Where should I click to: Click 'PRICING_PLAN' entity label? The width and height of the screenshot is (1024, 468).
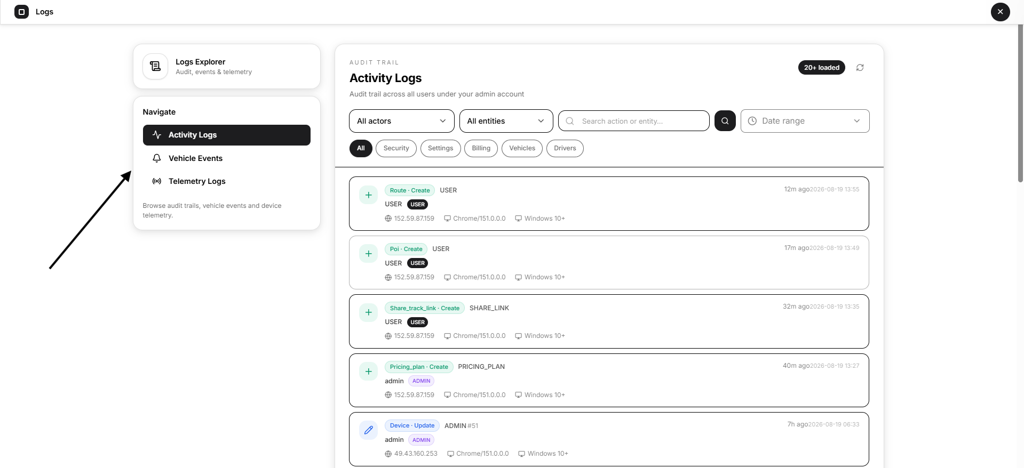point(481,367)
